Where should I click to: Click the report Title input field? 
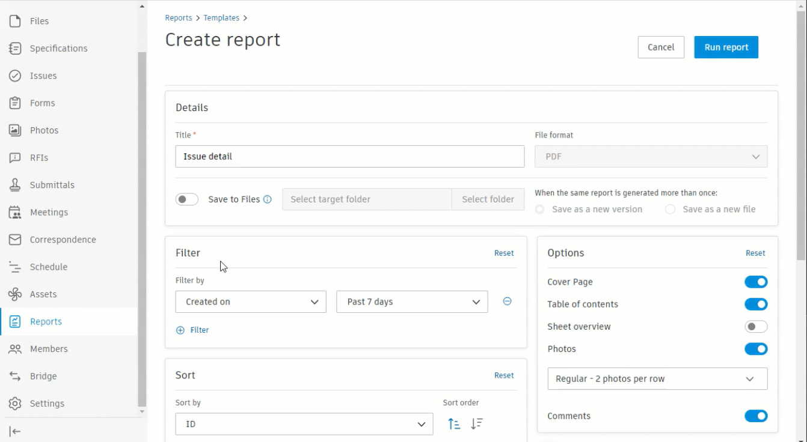point(350,156)
